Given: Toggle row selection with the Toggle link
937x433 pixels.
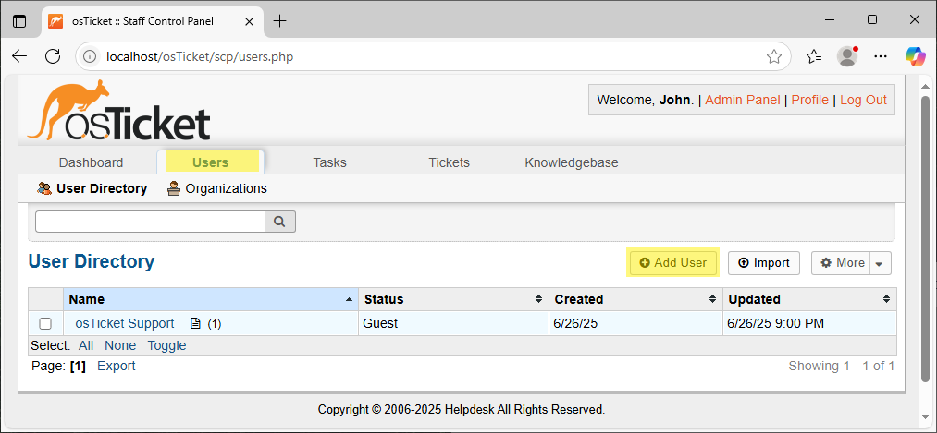Looking at the screenshot, I should click(166, 345).
